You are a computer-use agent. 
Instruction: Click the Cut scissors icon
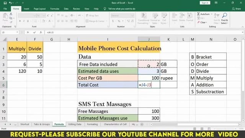click(x=11, y=14)
